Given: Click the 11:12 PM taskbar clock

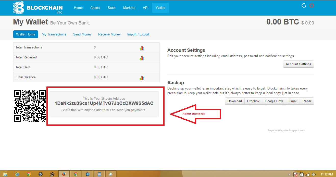Looking at the screenshot, I should (x=327, y=174).
